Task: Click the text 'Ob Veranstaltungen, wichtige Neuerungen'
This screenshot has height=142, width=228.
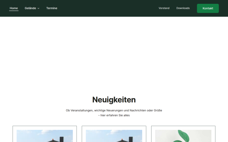Action: 94,111
